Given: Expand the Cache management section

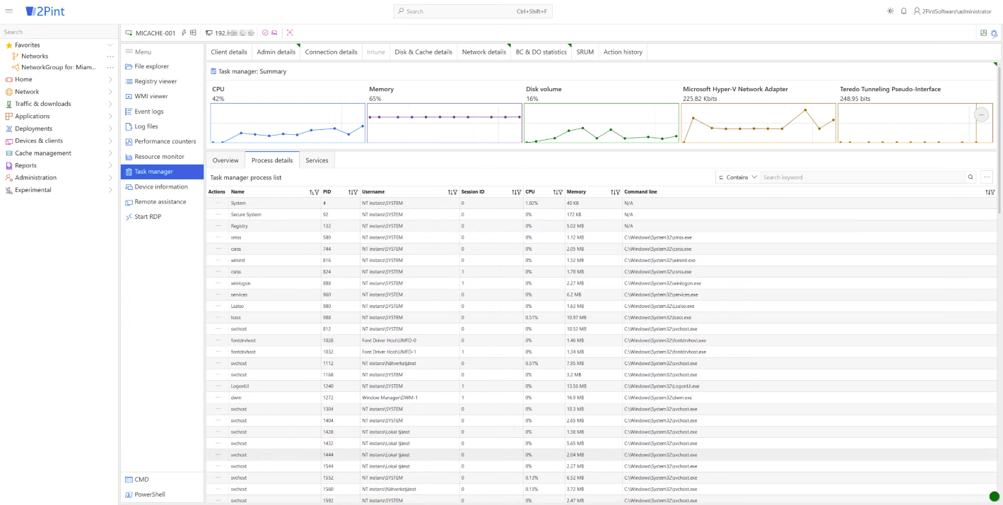Looking at the screenshot, I should 110,153.
